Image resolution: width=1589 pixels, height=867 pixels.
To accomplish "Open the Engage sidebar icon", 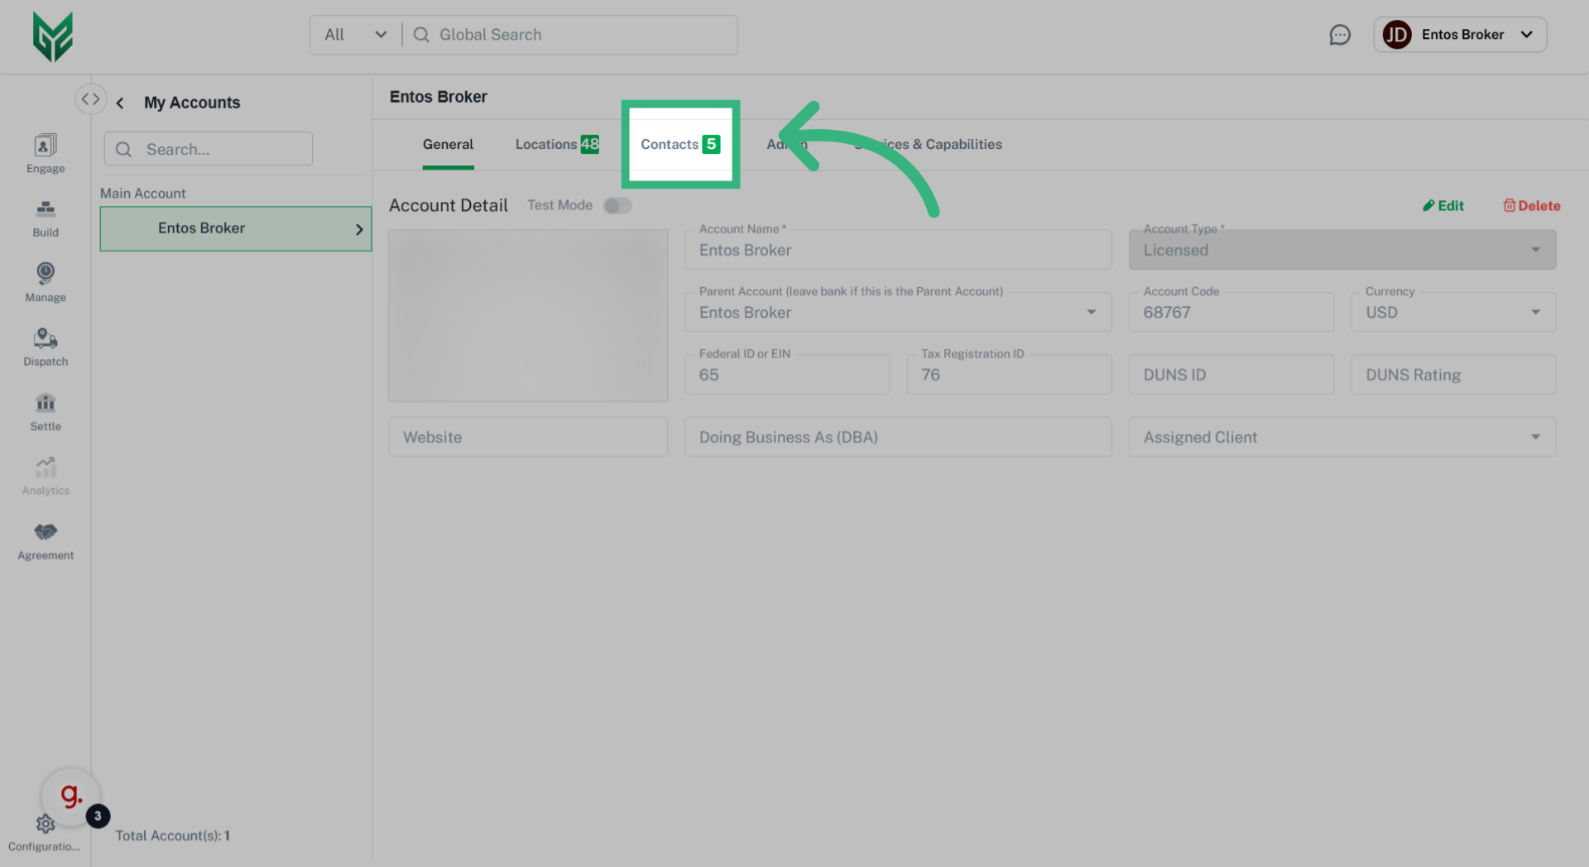I will point(46,146).
